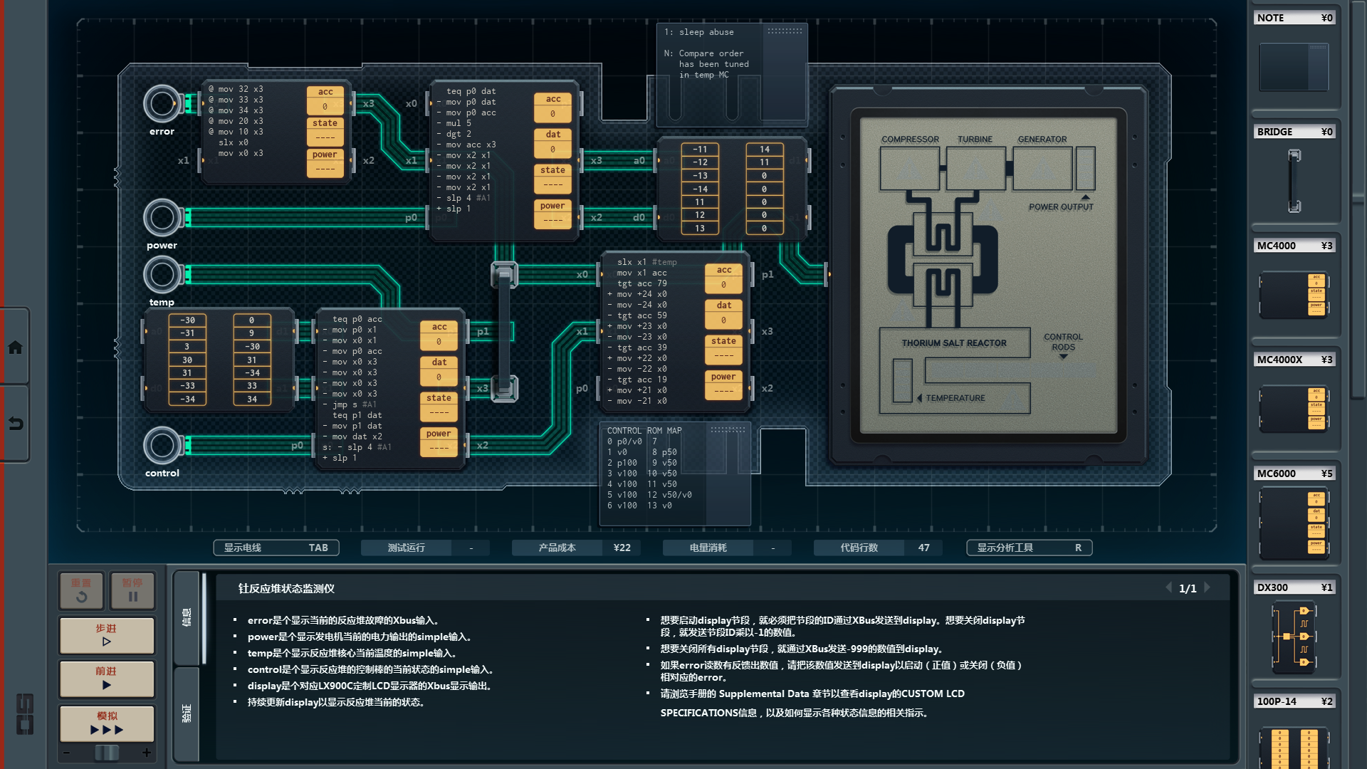Screen dimensions: 1367x769
Task: Go to previous page arrow beside 1/1
Action: [1168, 588]
